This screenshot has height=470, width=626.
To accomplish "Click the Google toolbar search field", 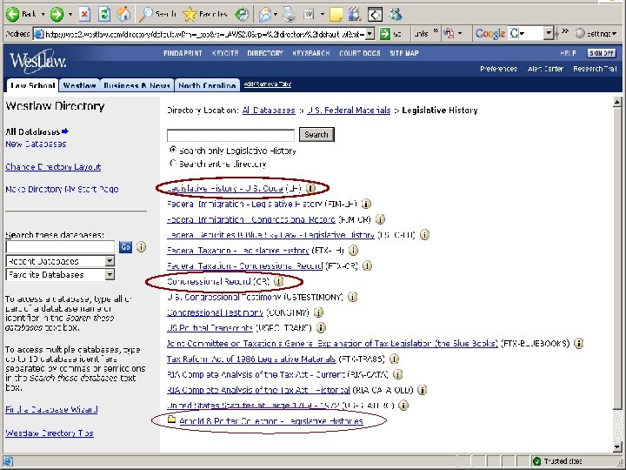I will [x=526, y=34].
